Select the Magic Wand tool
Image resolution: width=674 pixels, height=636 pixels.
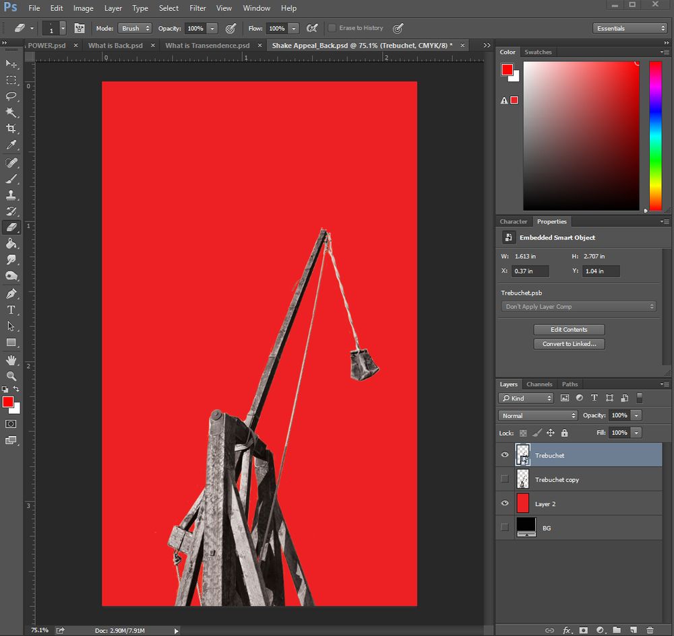point(11,112)
